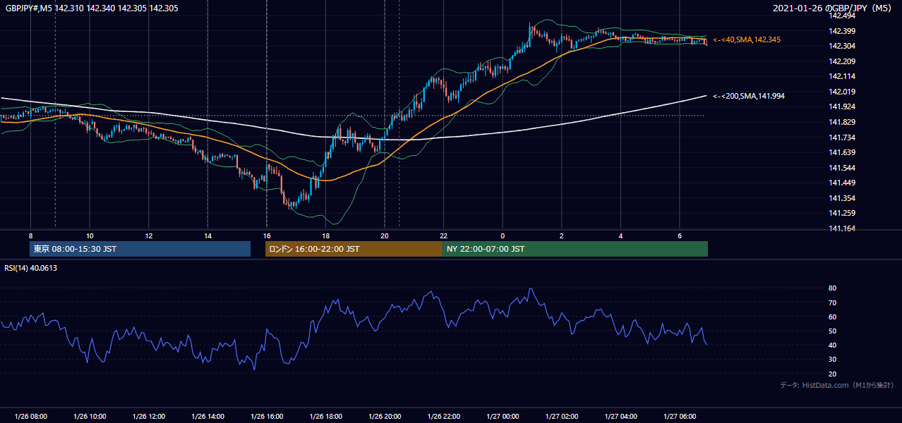The height and width of the screenshot is (423, 902).
Task: Click the 1/26 08:00 time label
Action: point(31,417)
